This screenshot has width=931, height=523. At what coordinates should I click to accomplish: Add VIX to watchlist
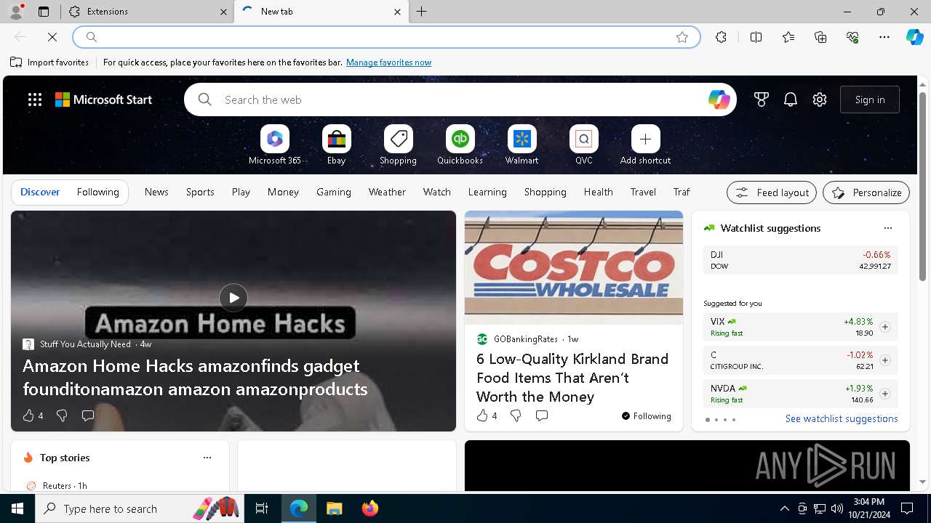[x=884, y=327]
